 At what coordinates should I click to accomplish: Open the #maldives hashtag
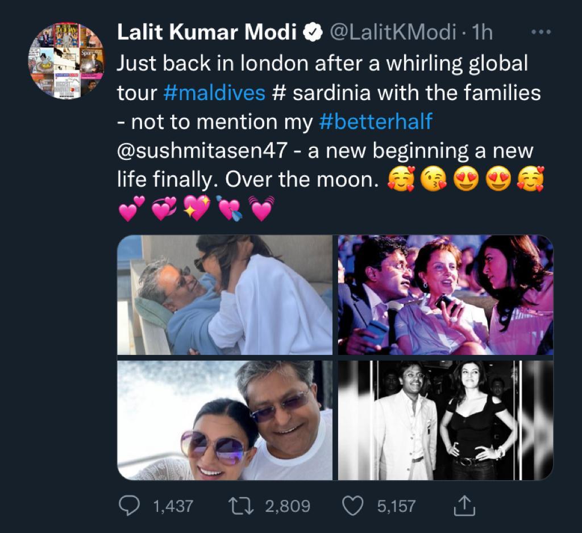pyautogui.click(x=214, y=93)
